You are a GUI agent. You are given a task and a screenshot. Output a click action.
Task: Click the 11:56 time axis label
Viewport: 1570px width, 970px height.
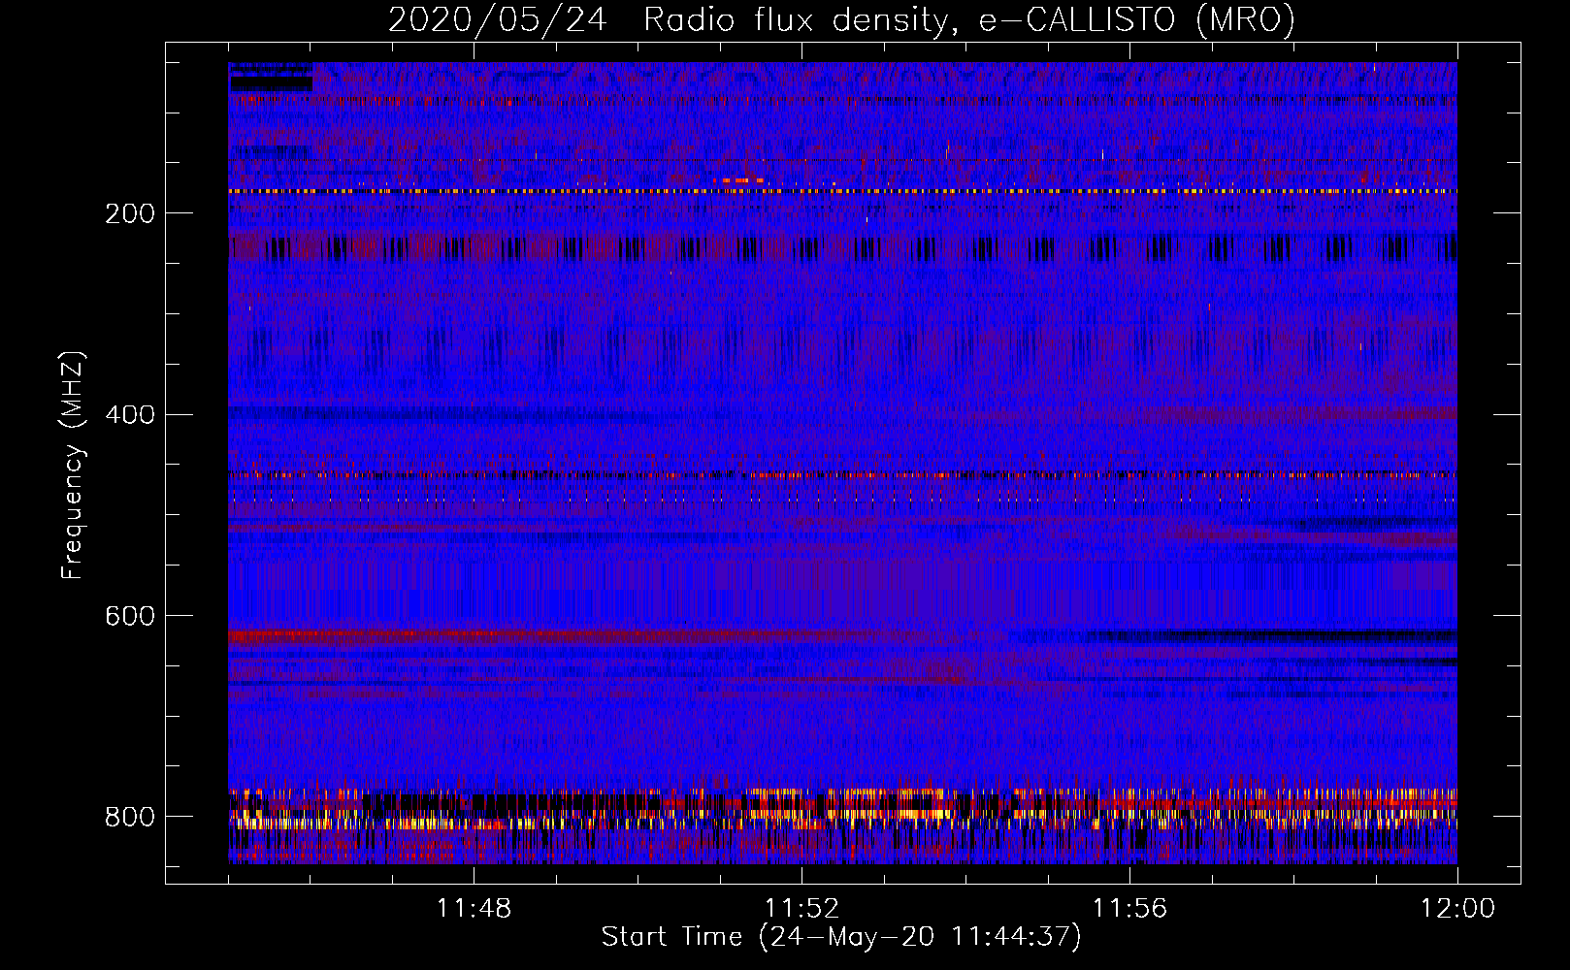pyautogui.click(x=1129, y=909)
